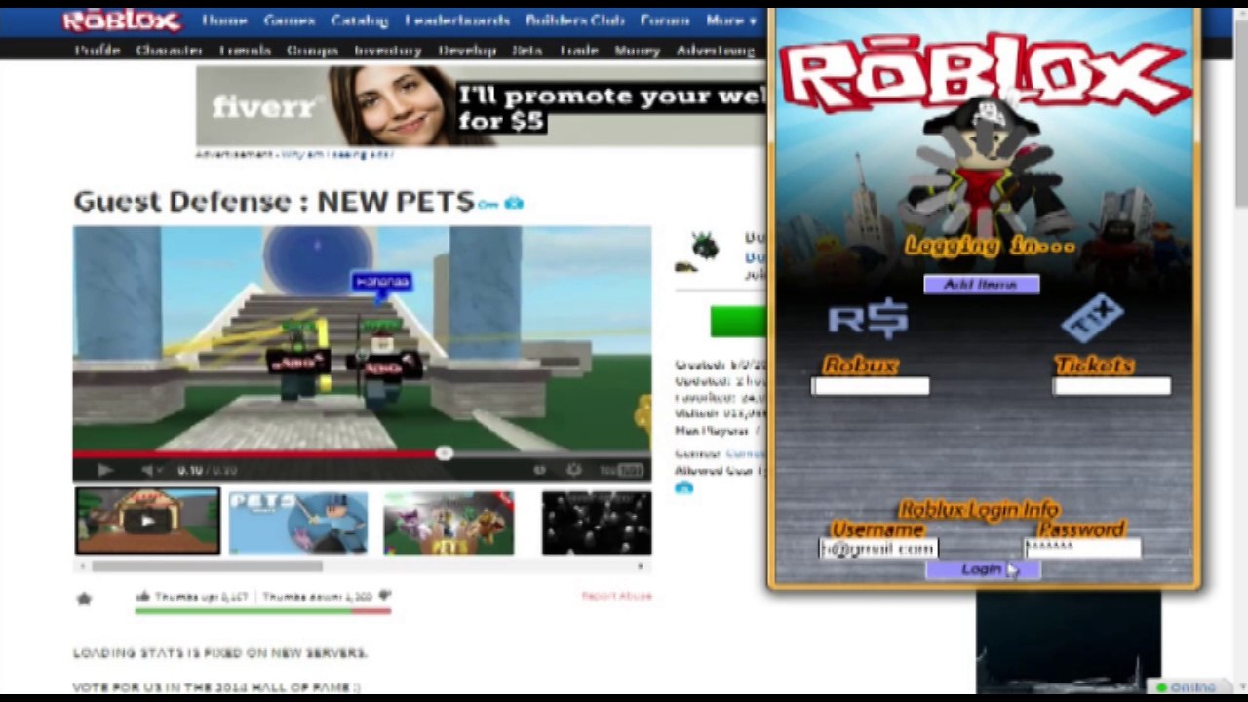
Task: Click the thumbnail strip horizontal scrollbar
Action: [207, 565]
